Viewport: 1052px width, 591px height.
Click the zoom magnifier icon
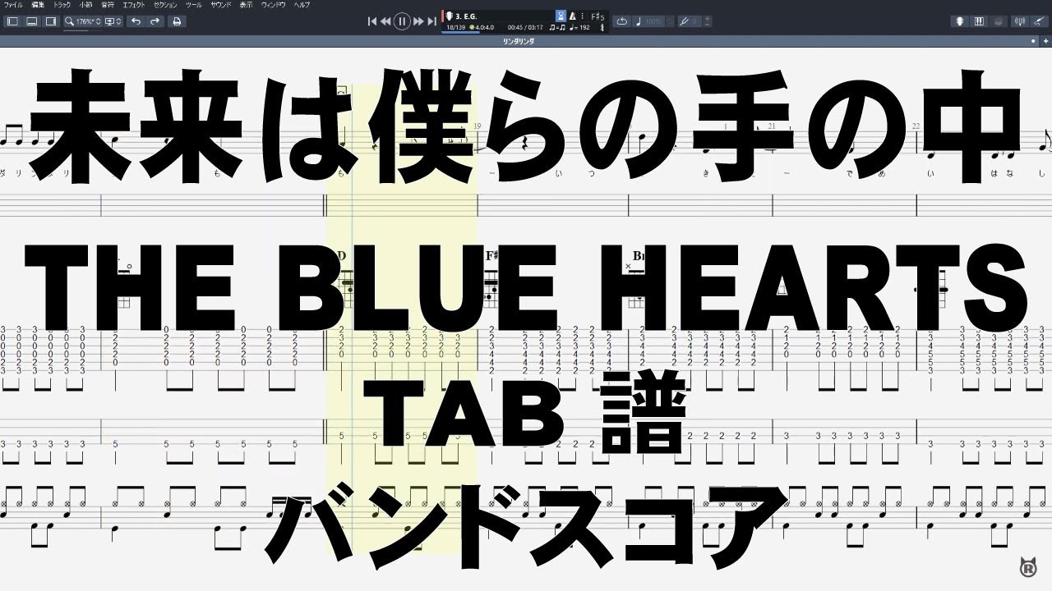tap(69, 21)
